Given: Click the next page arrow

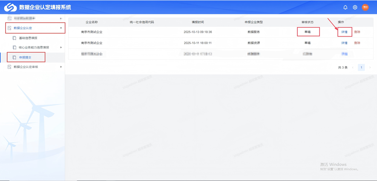Looking at the screenshot, I should click(370, 67).
